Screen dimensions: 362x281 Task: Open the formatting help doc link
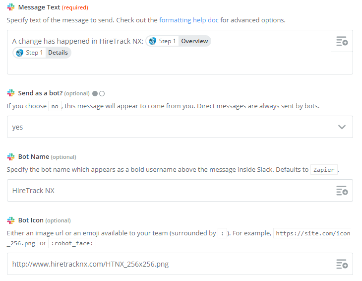[x=188, y=20]
